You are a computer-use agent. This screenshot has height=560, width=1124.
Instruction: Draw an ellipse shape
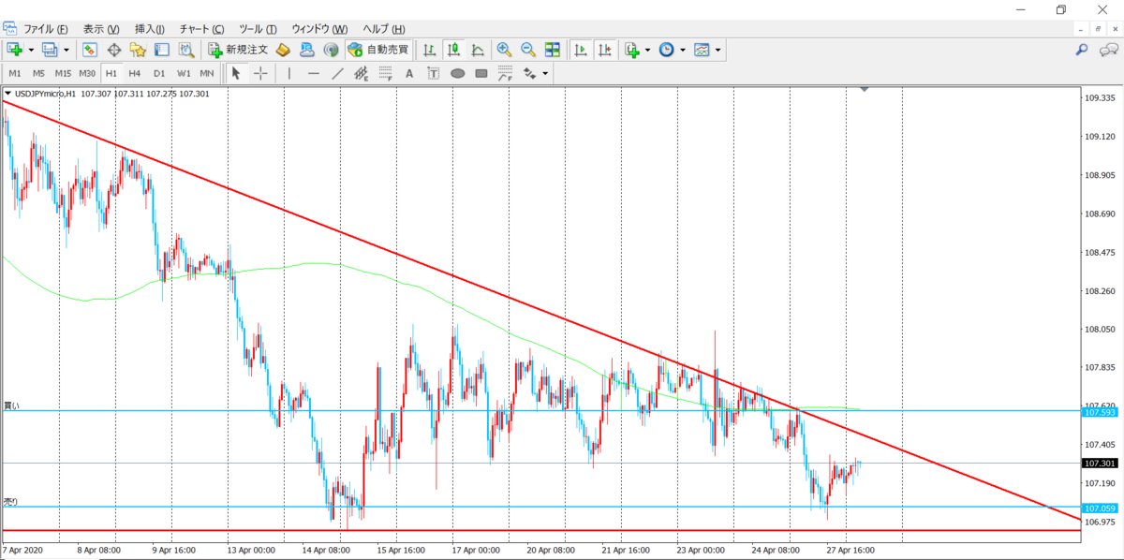pos(458,73)
